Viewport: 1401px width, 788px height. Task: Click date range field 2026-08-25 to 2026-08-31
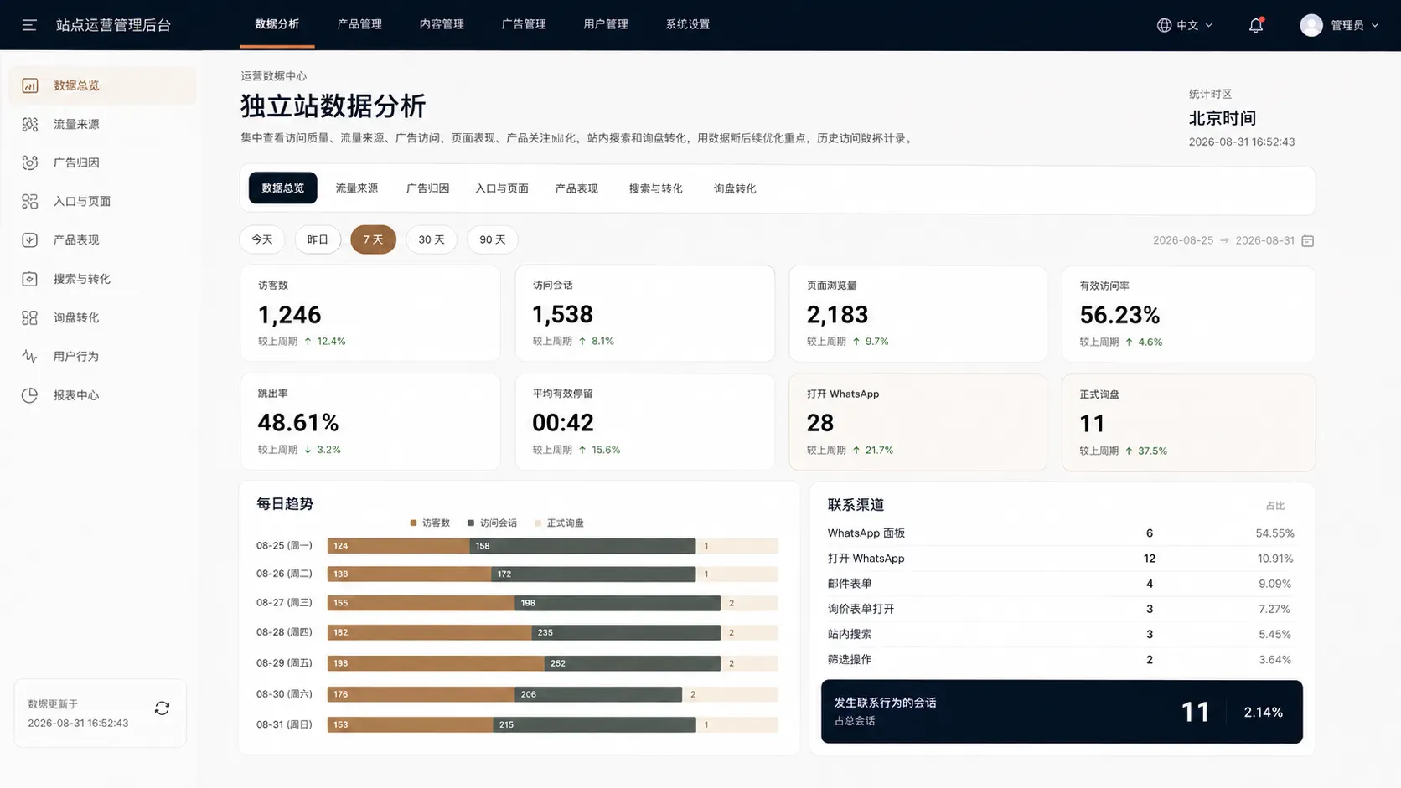point(1233,240)
